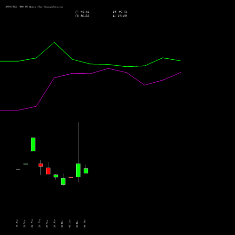Click the 01 Dec date label
The width and height of the screenshot is (235, 235).
coord(62,224)
